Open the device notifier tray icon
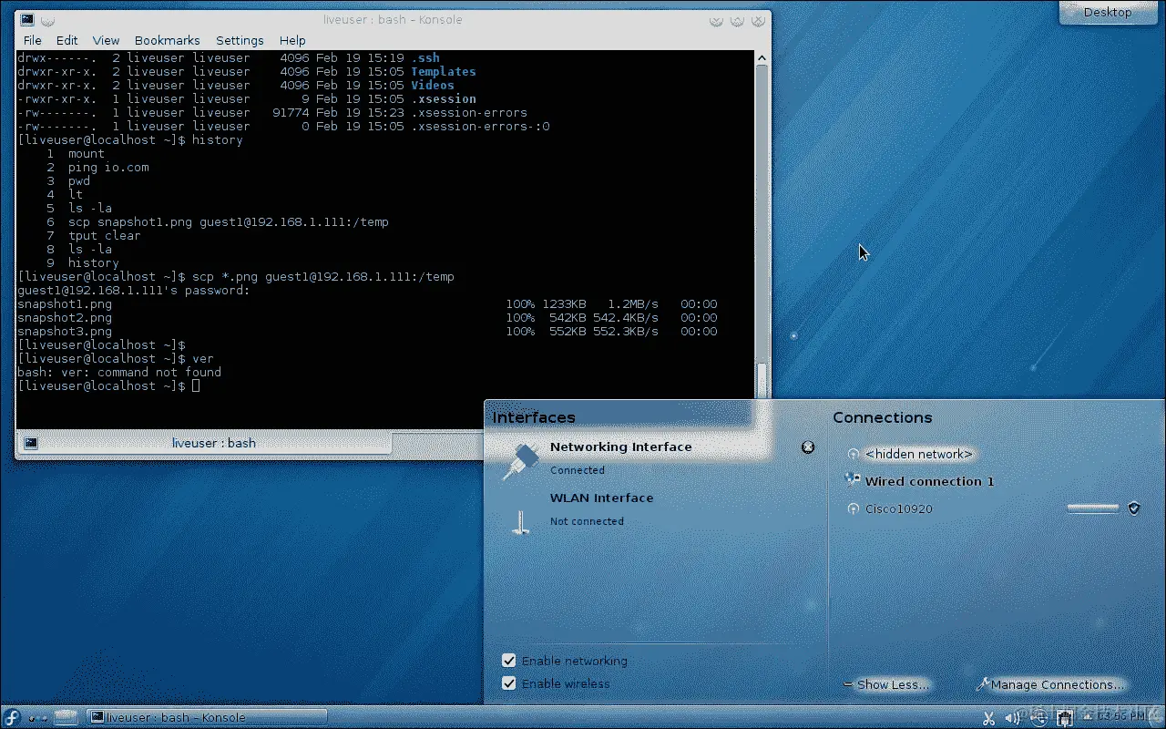This screenshot has width=1166, height=729. (x=1038, y=718)
